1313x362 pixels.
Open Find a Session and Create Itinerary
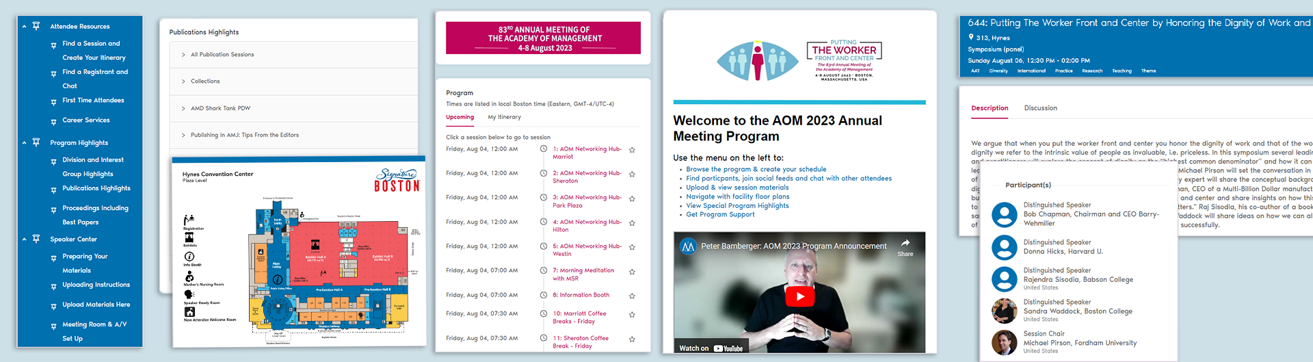point(94,51)
